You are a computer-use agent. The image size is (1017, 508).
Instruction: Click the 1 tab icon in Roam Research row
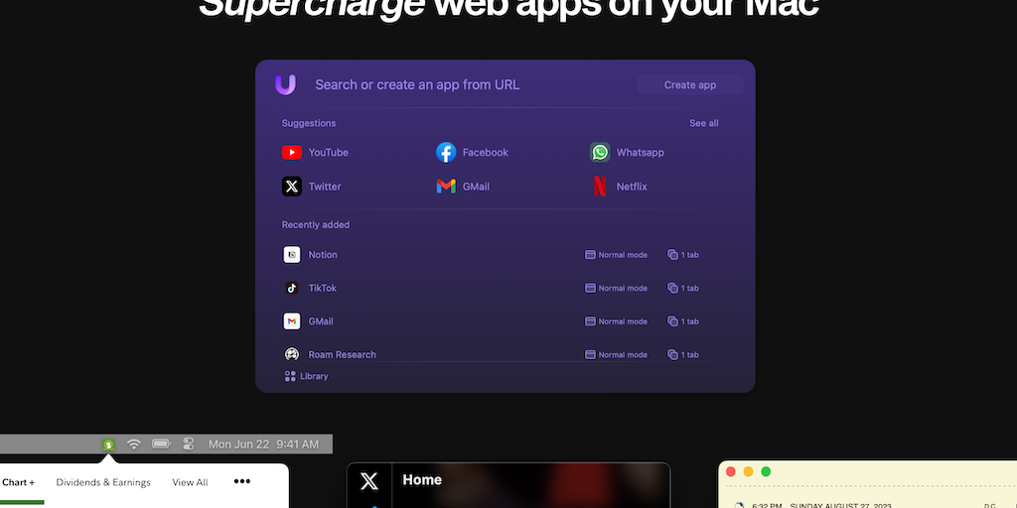pyautogui.click(x=672, y=354)
